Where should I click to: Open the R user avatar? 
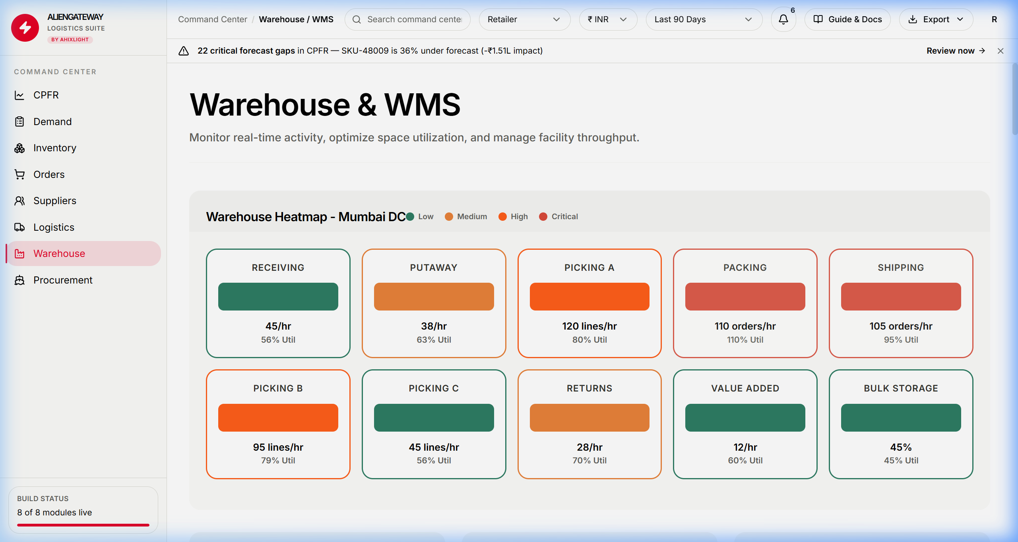[994, 19]
